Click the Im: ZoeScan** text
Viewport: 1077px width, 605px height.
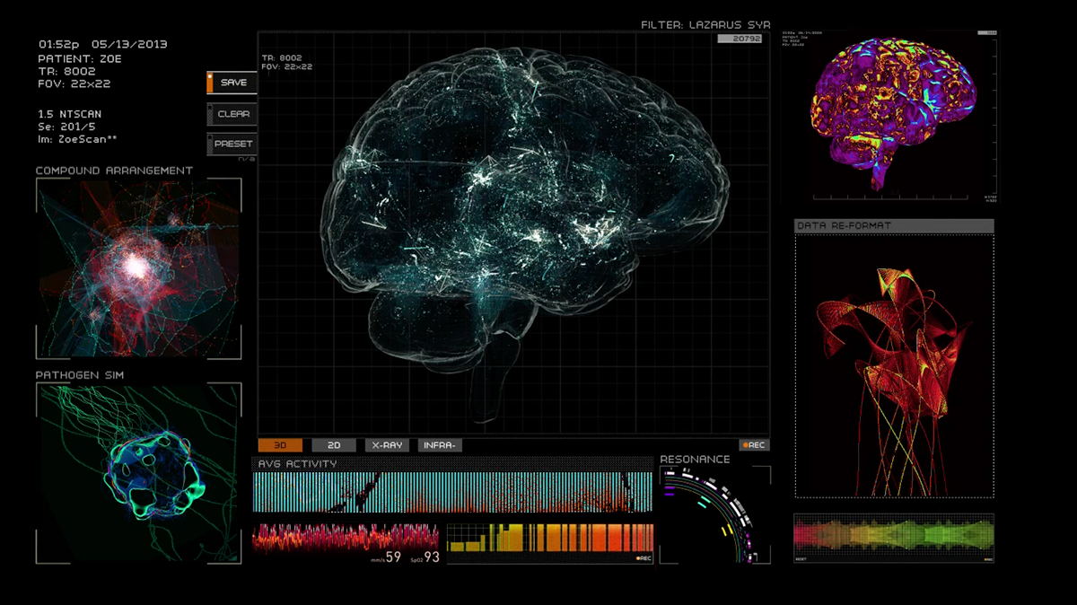point(77,139)
